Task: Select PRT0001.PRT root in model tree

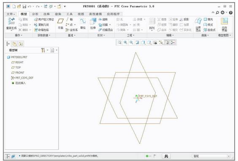Action: pos(17,57)
